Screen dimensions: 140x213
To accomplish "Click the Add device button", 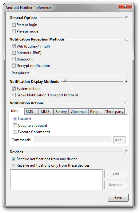I will (x=116, y=174).
